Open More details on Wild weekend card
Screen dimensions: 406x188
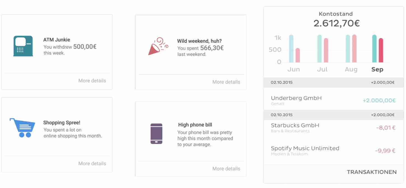(x=226, y=82)
